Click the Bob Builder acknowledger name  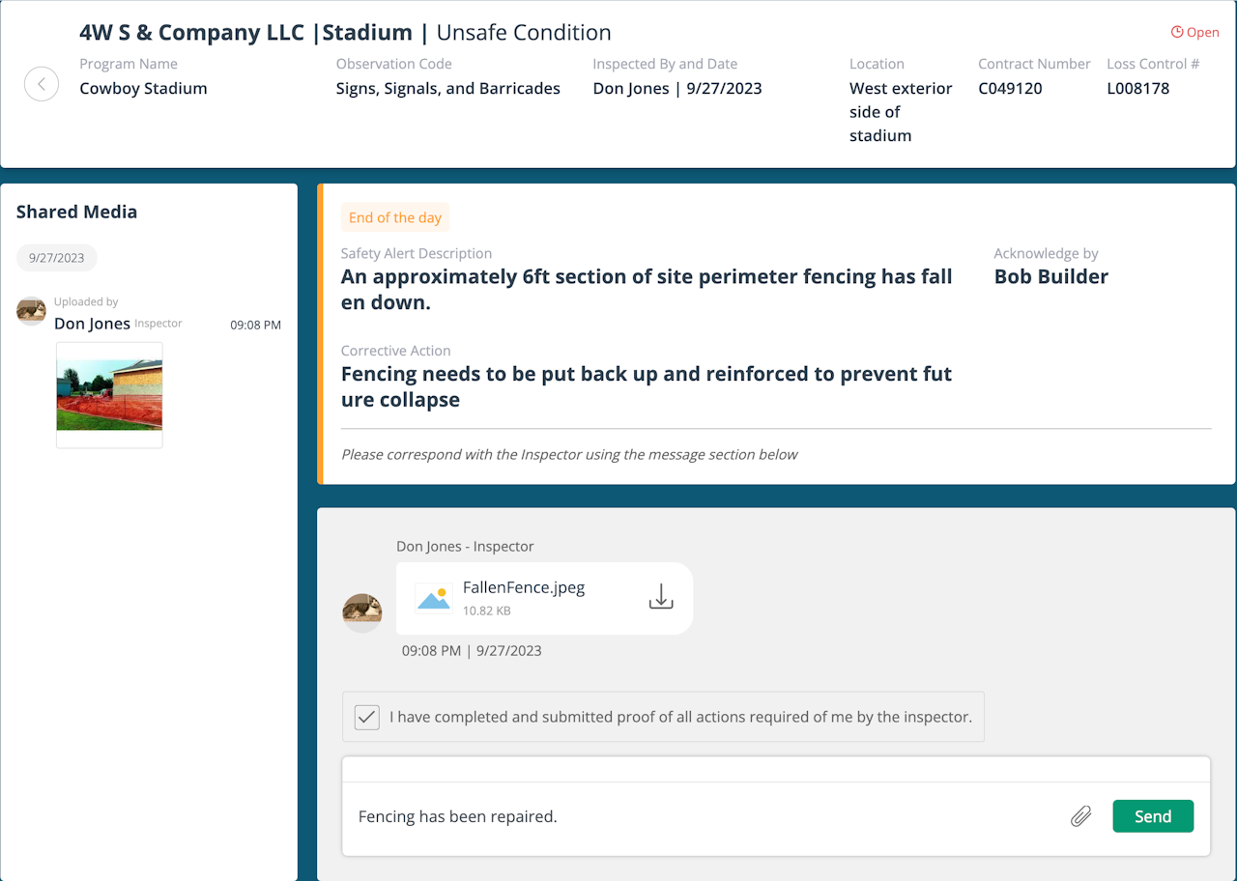1051,276
